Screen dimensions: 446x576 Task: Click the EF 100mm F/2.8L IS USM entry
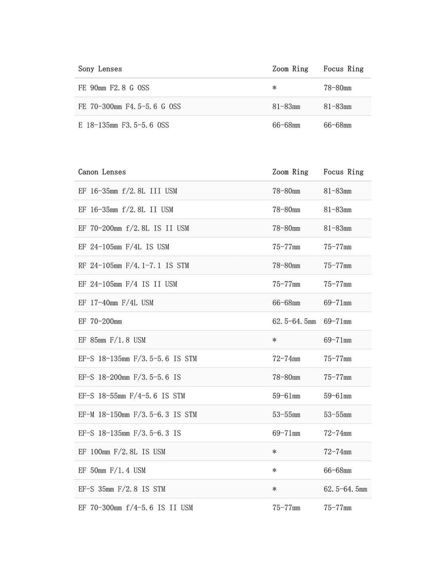122,452
